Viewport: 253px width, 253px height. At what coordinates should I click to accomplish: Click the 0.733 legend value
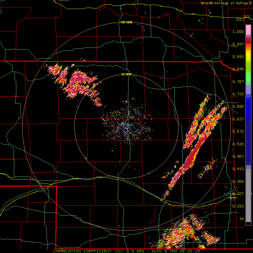[238, 94]
